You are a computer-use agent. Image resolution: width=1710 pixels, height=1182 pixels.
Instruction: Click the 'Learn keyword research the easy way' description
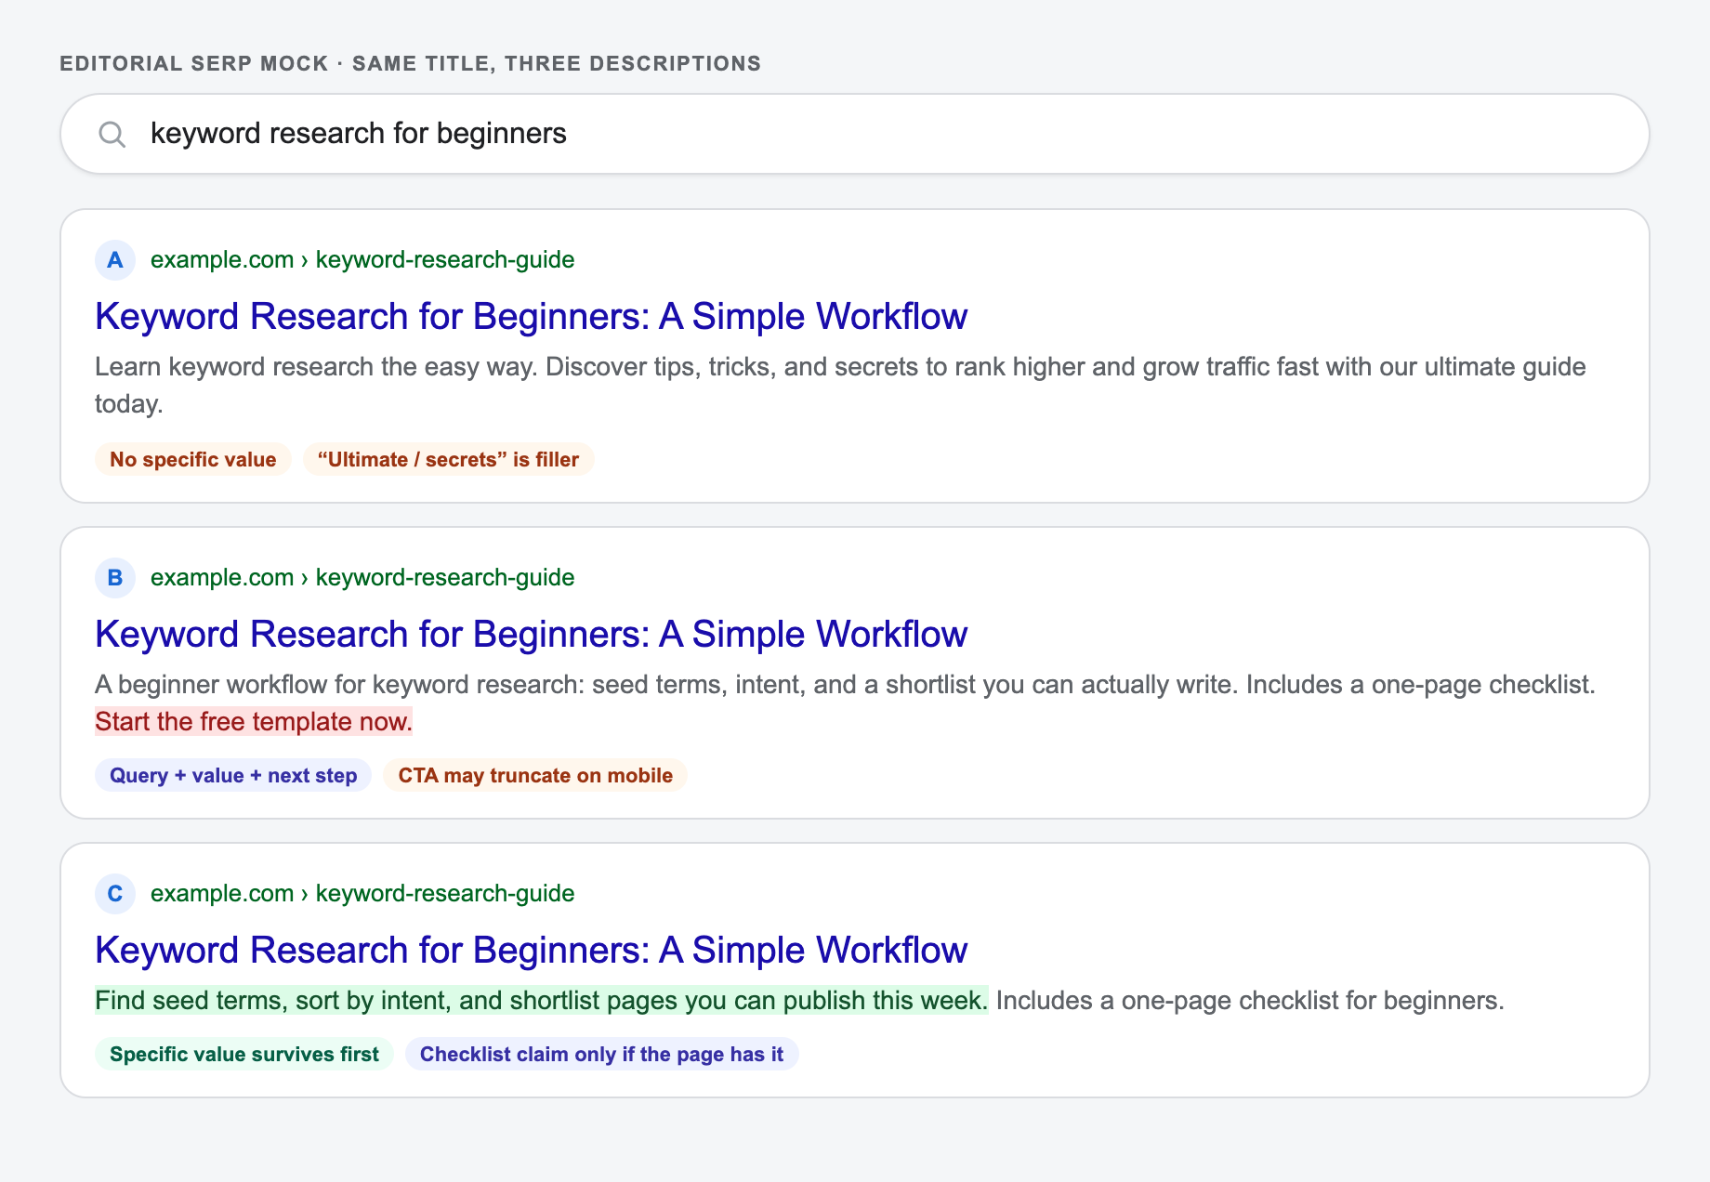840,386
